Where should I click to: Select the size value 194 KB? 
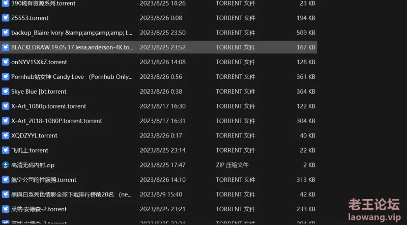(x=306, y=18)
